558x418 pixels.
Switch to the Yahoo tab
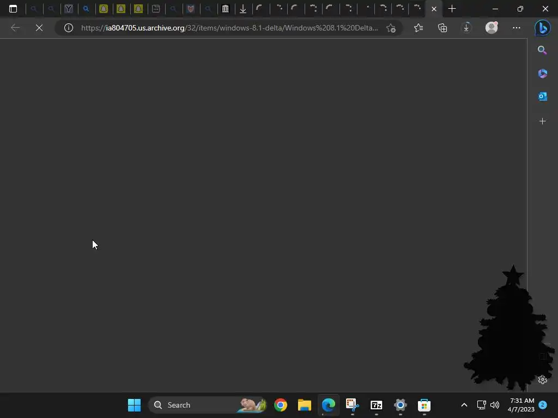pos(69,9)
